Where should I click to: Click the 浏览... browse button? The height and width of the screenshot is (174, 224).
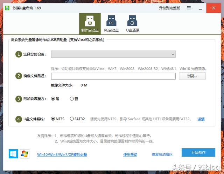pyautogui.click(x=192, y=76)
